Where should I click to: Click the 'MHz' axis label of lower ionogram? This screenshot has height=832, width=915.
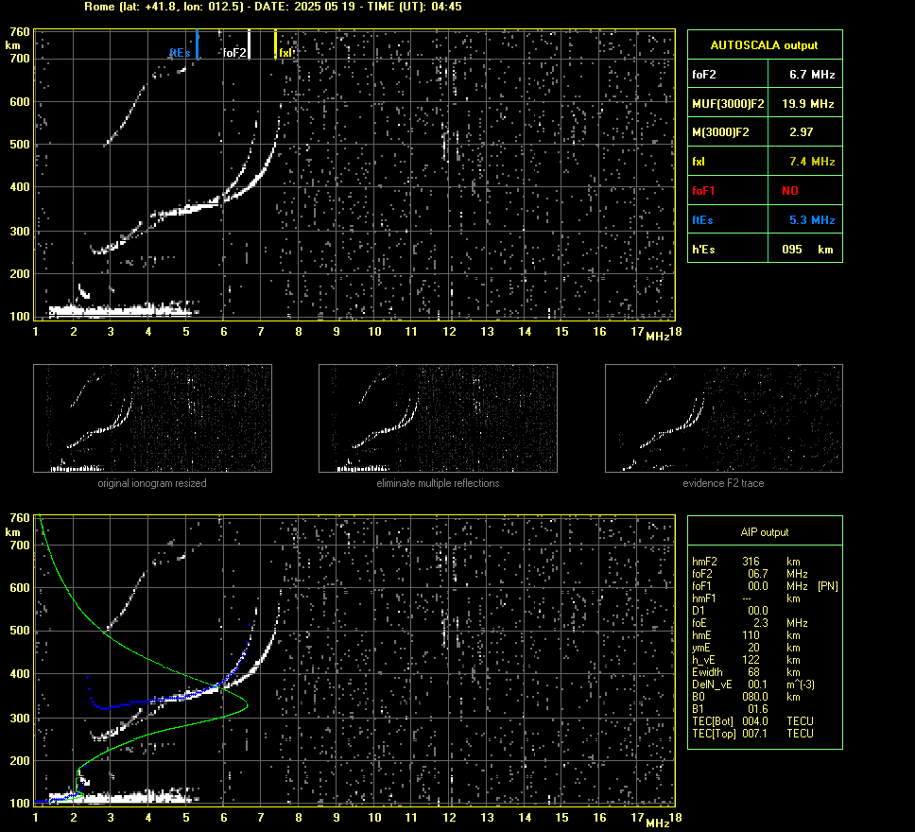click(x=657, y=823)
